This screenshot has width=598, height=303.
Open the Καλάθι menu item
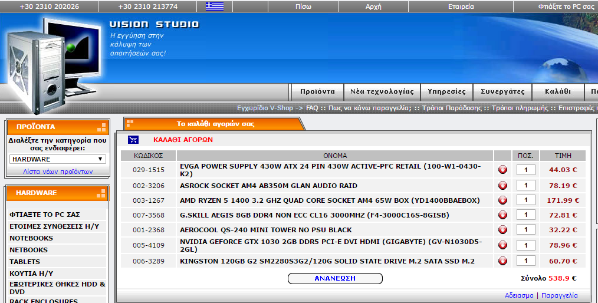click(557, 91)
